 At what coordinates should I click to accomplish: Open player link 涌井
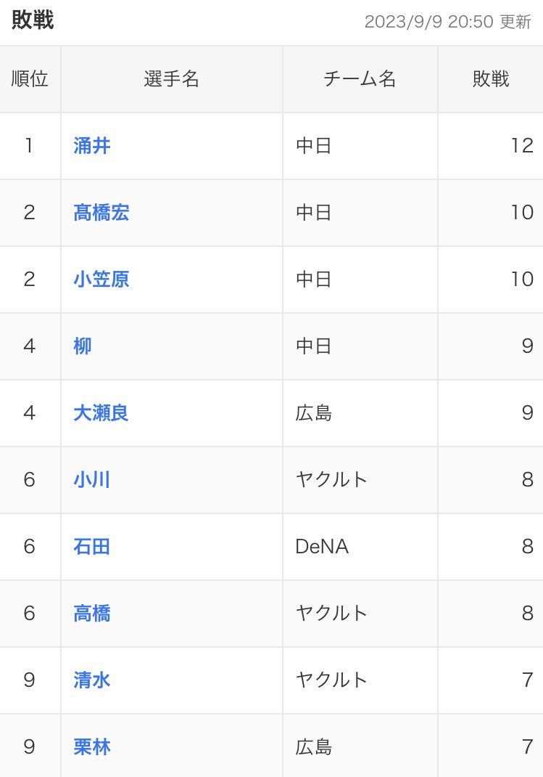point(91,146)
